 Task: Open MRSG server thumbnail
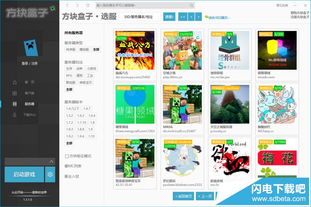182,104
